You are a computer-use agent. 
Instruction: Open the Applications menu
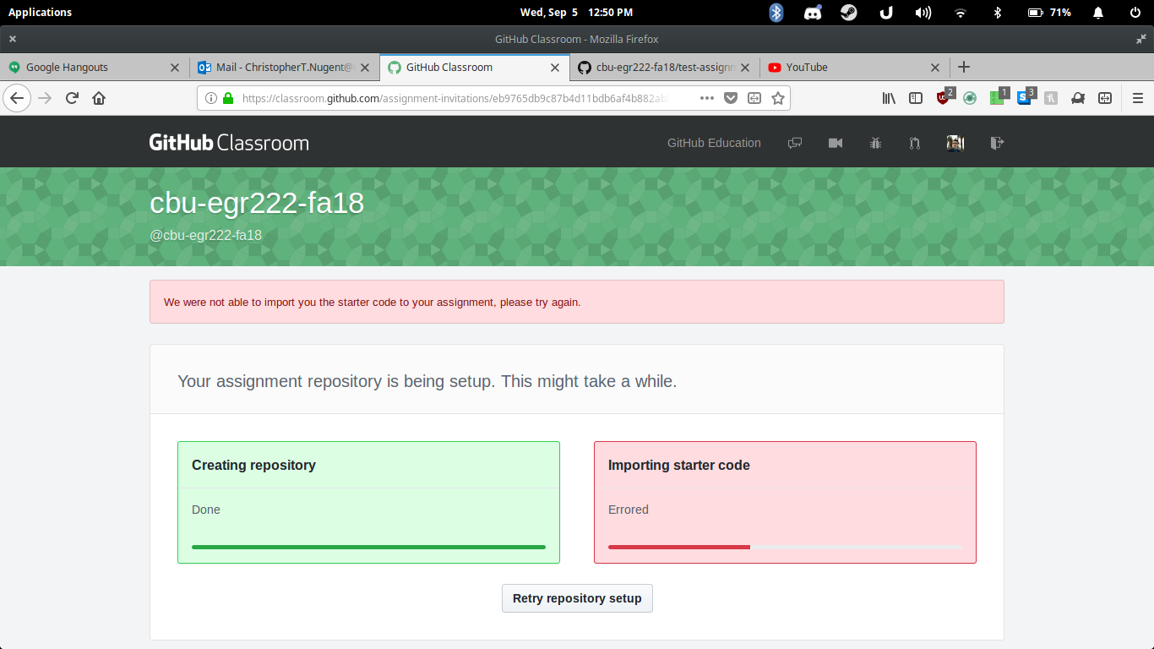[40, 12]
